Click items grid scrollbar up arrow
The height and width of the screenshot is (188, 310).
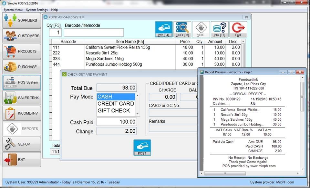click(243, 42)
